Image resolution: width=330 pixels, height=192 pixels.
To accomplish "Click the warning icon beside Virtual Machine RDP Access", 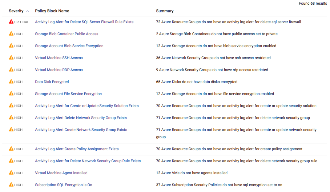I will pos(11,70).
